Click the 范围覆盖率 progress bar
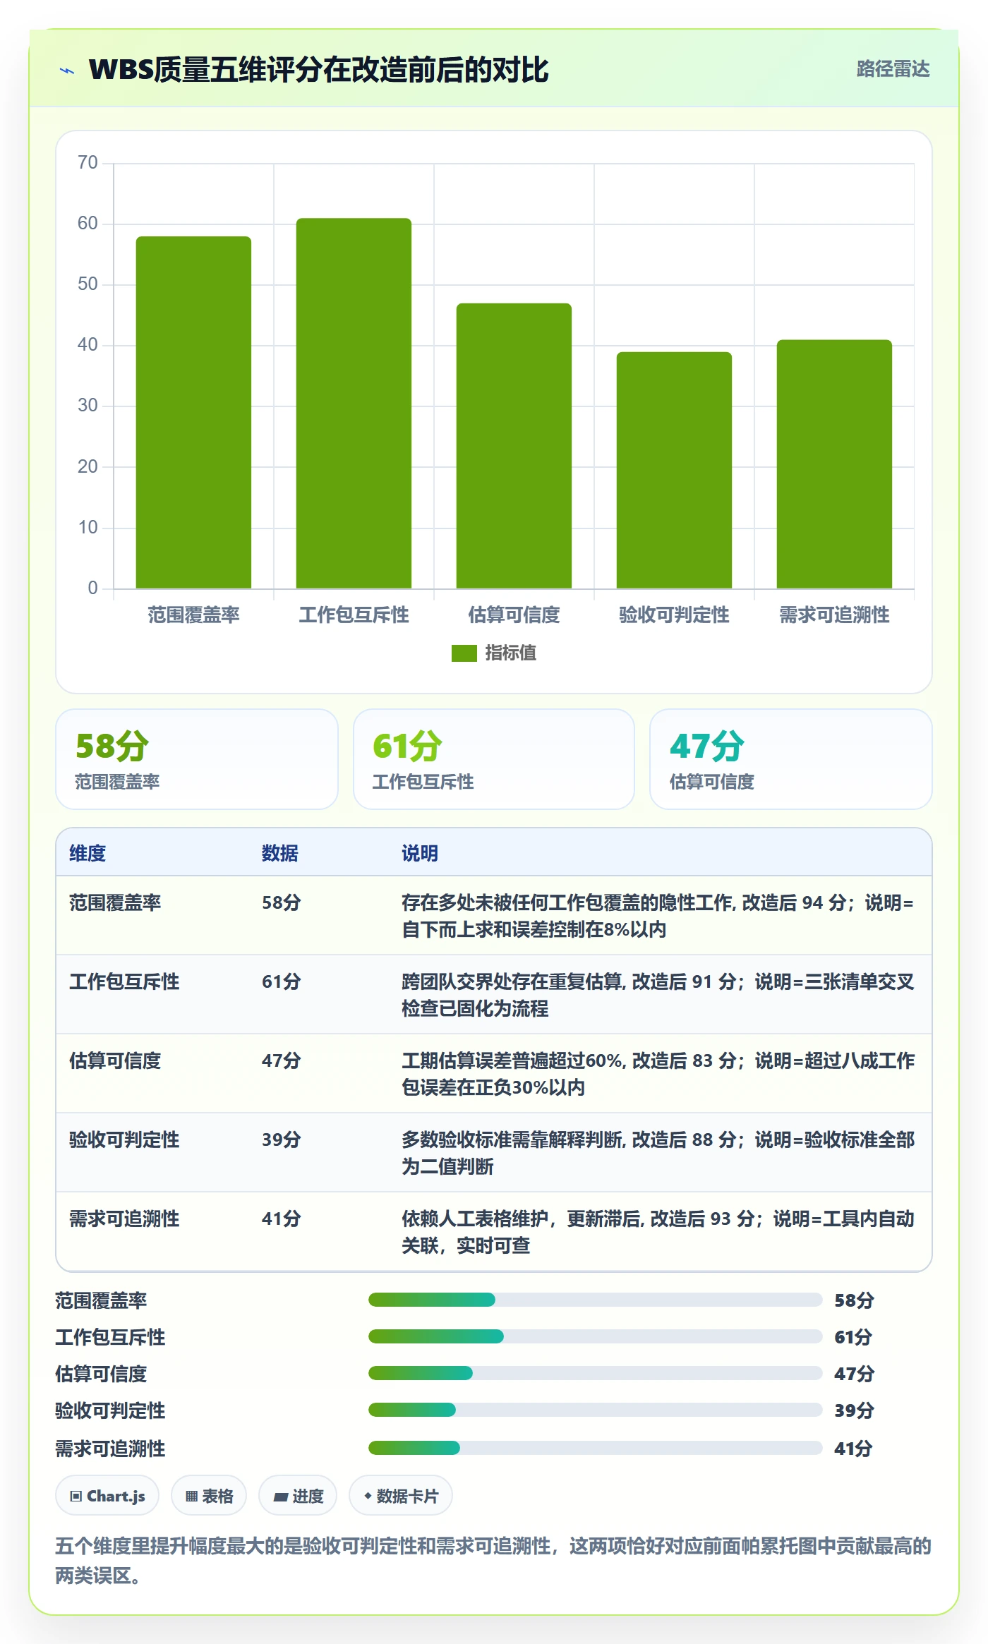Image resolution: width=988 pixels, height=1644 pixels. (596, 1300)
